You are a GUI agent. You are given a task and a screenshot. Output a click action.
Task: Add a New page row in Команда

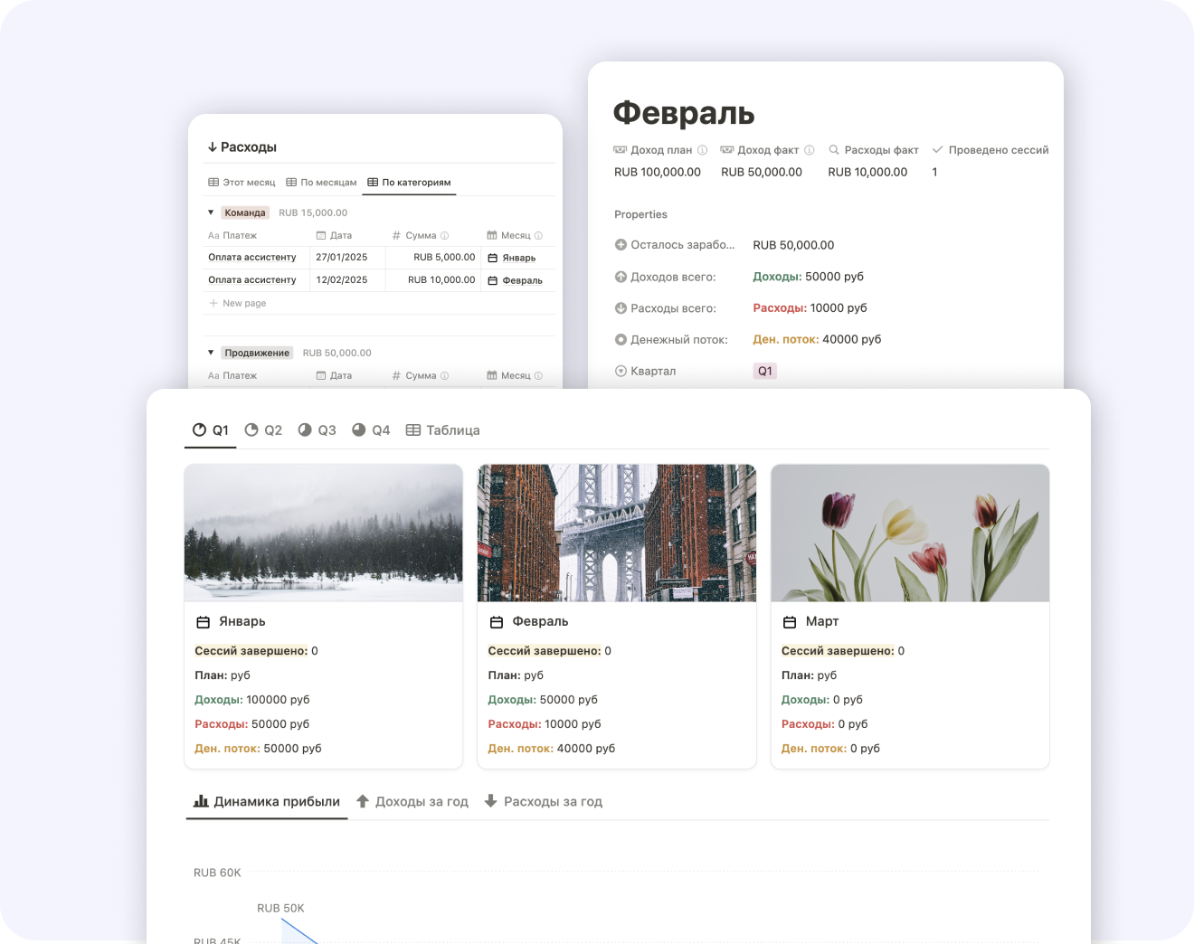tap(238, 303)
